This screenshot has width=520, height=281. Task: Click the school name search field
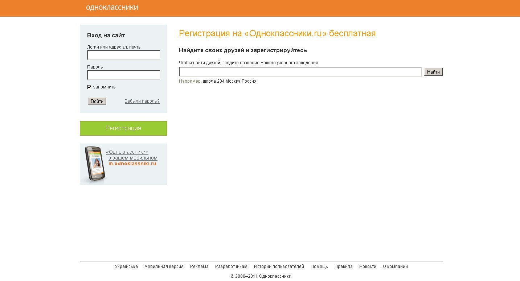(300, 72)
